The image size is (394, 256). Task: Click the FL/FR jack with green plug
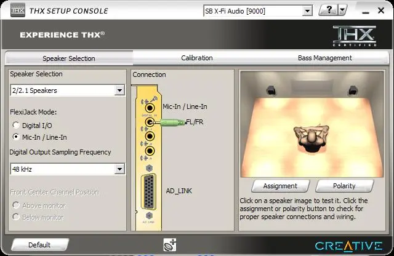150,122
